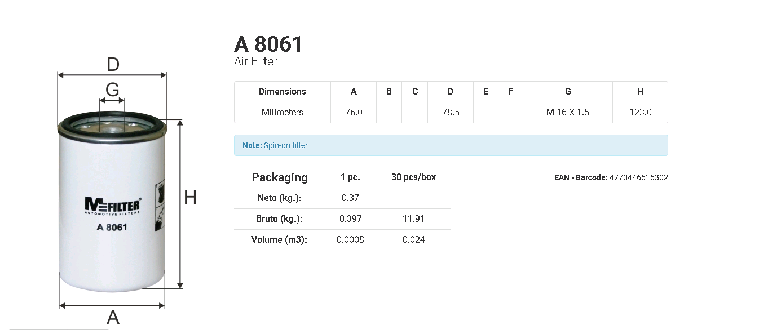Click the Milimeters row label

[283, 112]
